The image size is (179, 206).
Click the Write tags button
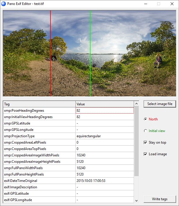pos(160,199)
